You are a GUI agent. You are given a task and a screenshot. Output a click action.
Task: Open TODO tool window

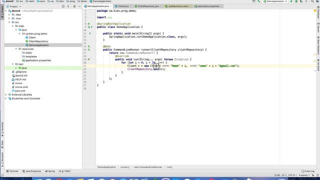[64, 171]
